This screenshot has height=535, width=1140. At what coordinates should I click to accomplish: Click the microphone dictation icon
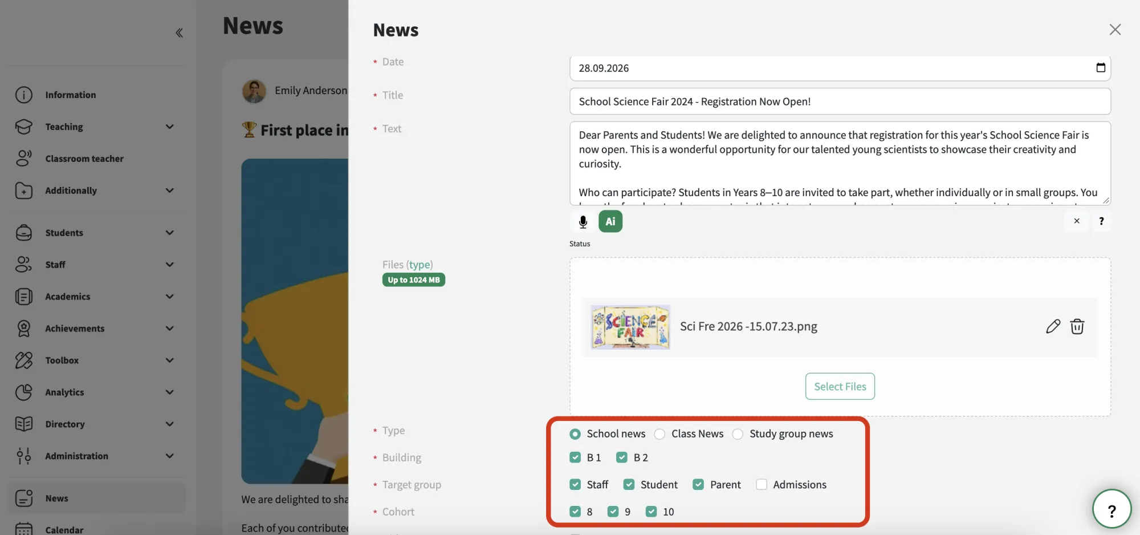tap(583, 221)
